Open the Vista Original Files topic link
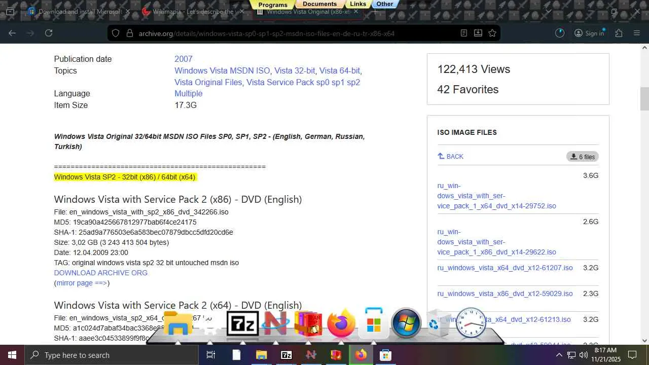Image resolution: width=649 pixels, height=365 pixels. click(208, 82)
